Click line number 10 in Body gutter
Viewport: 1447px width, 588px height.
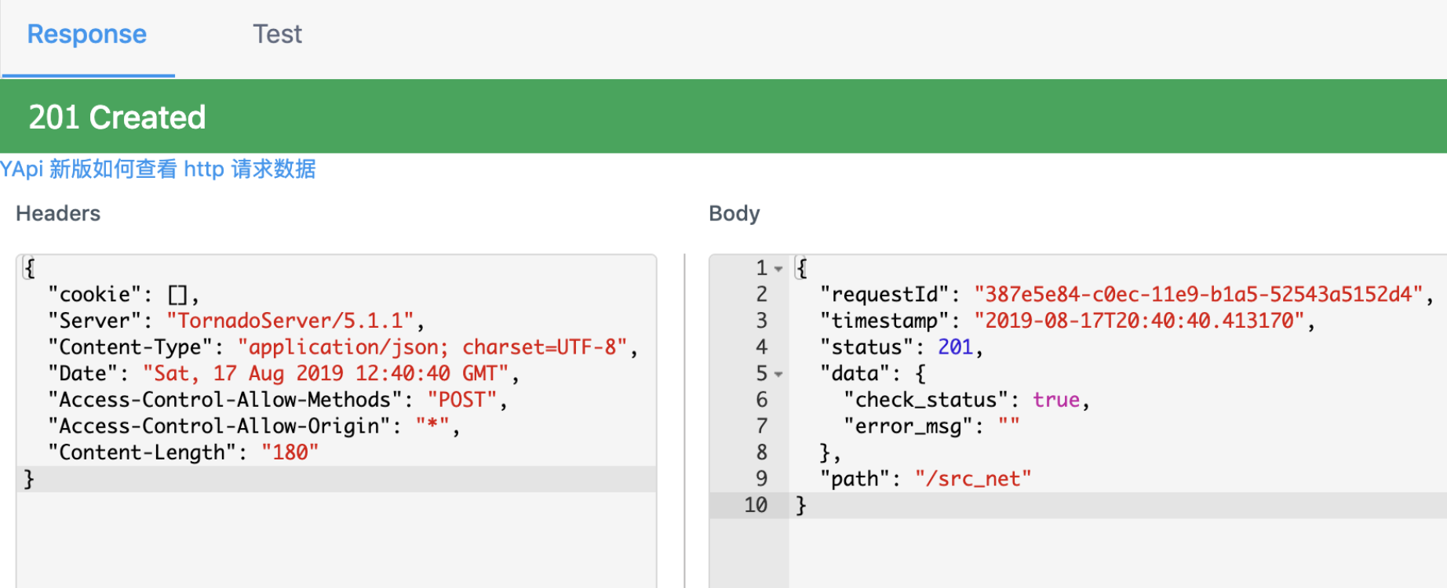point(756,506)
